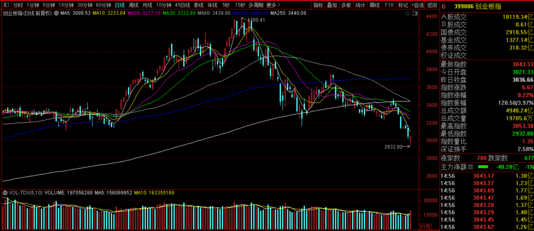Screen dimensions: 534x231
Task: Click the 总成交额 4948.24亿 row
Action: (x=487, y=110)
